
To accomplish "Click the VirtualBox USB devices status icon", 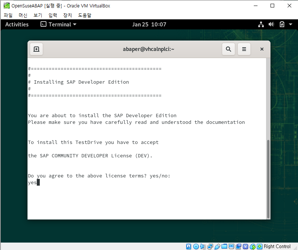I will (217, 246).
